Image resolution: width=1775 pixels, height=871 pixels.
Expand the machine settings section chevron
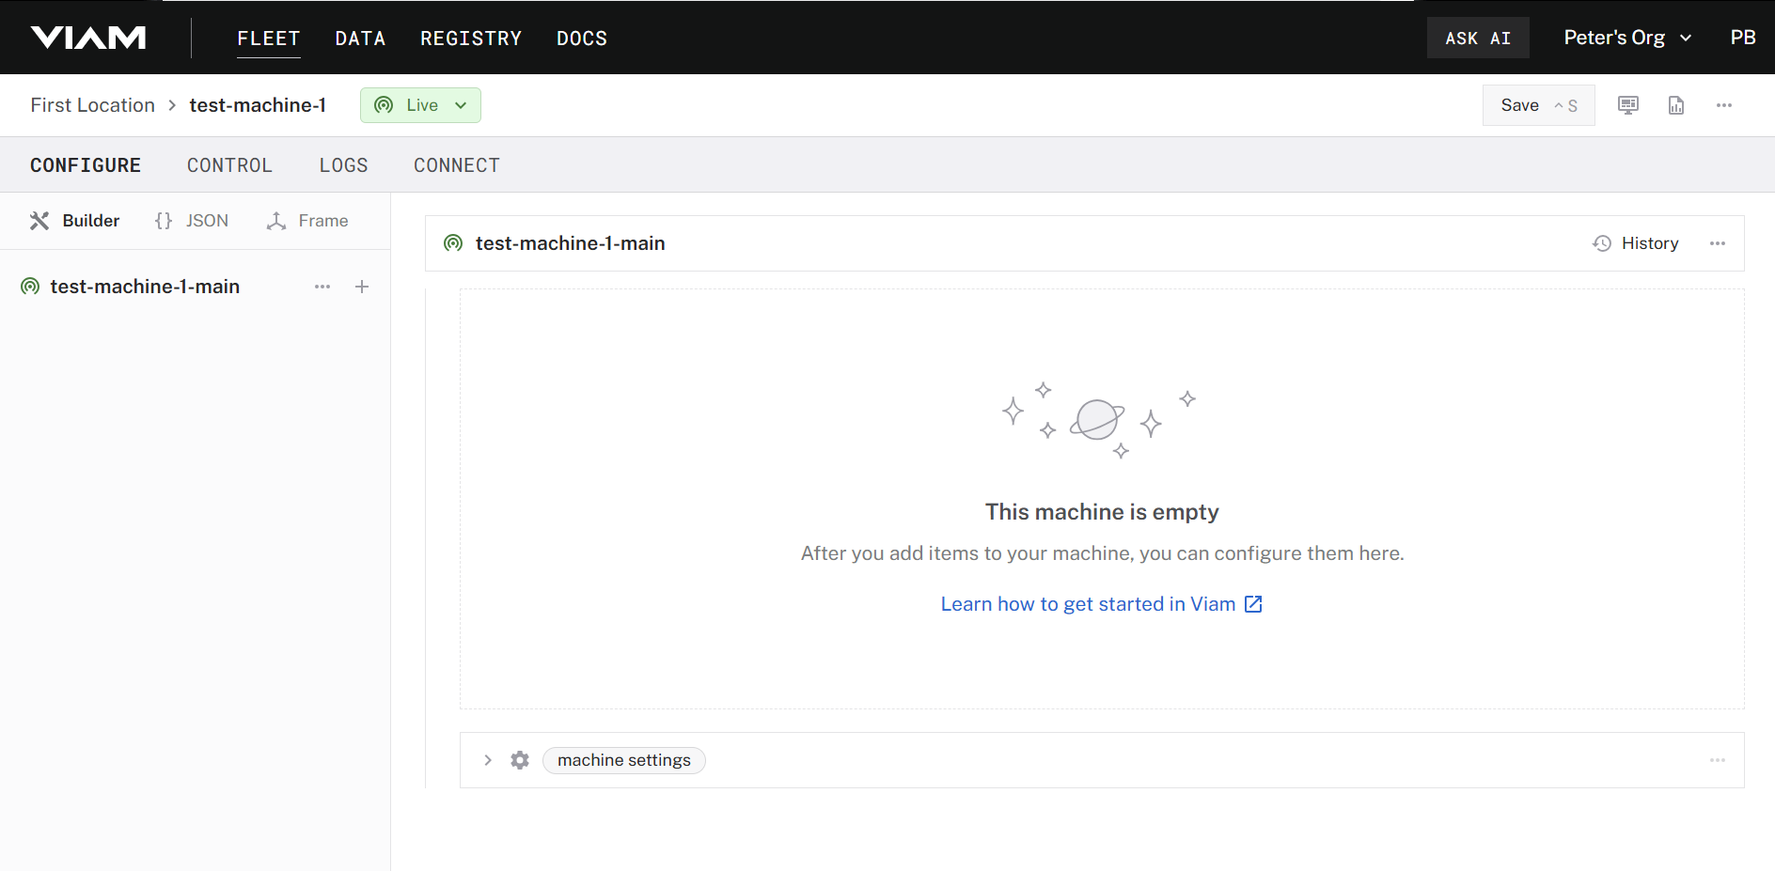click(x=488, y=760)
